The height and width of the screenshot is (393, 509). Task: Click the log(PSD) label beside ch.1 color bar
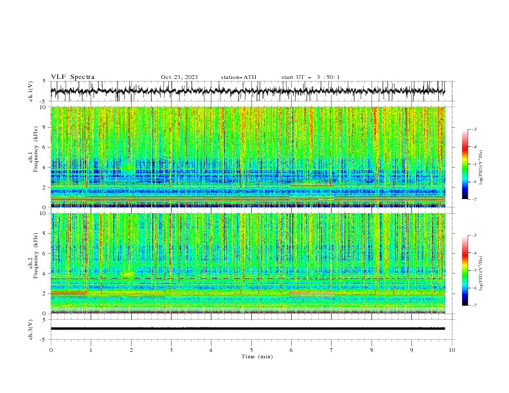tap(481, 168)
